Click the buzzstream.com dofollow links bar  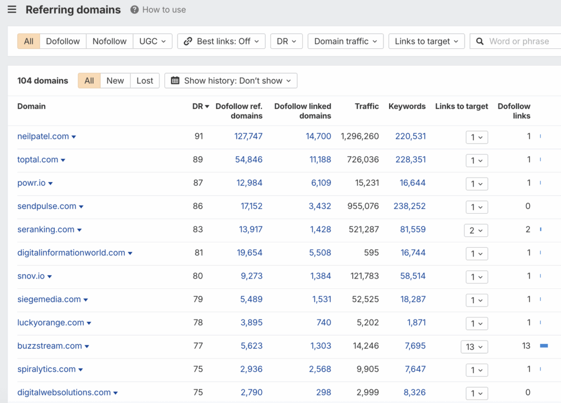click(544, 345)
